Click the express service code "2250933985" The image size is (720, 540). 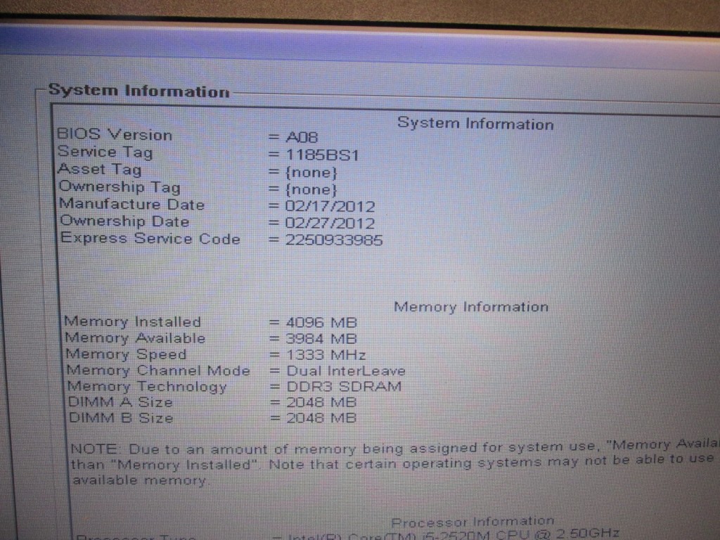point(334,240)
